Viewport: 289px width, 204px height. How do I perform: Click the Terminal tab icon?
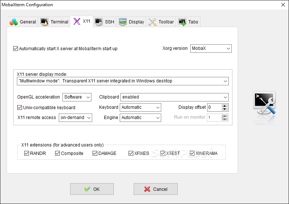click(45, 22)
